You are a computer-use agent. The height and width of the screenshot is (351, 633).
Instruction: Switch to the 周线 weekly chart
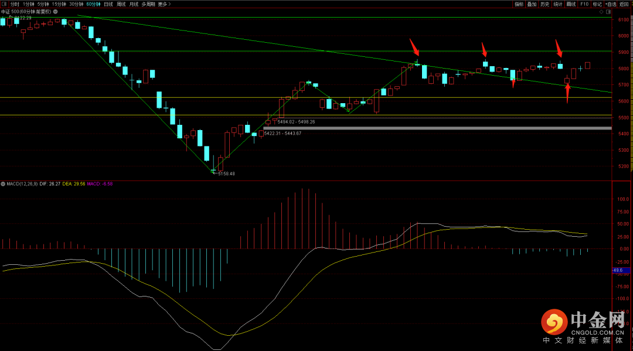[121, 4]
